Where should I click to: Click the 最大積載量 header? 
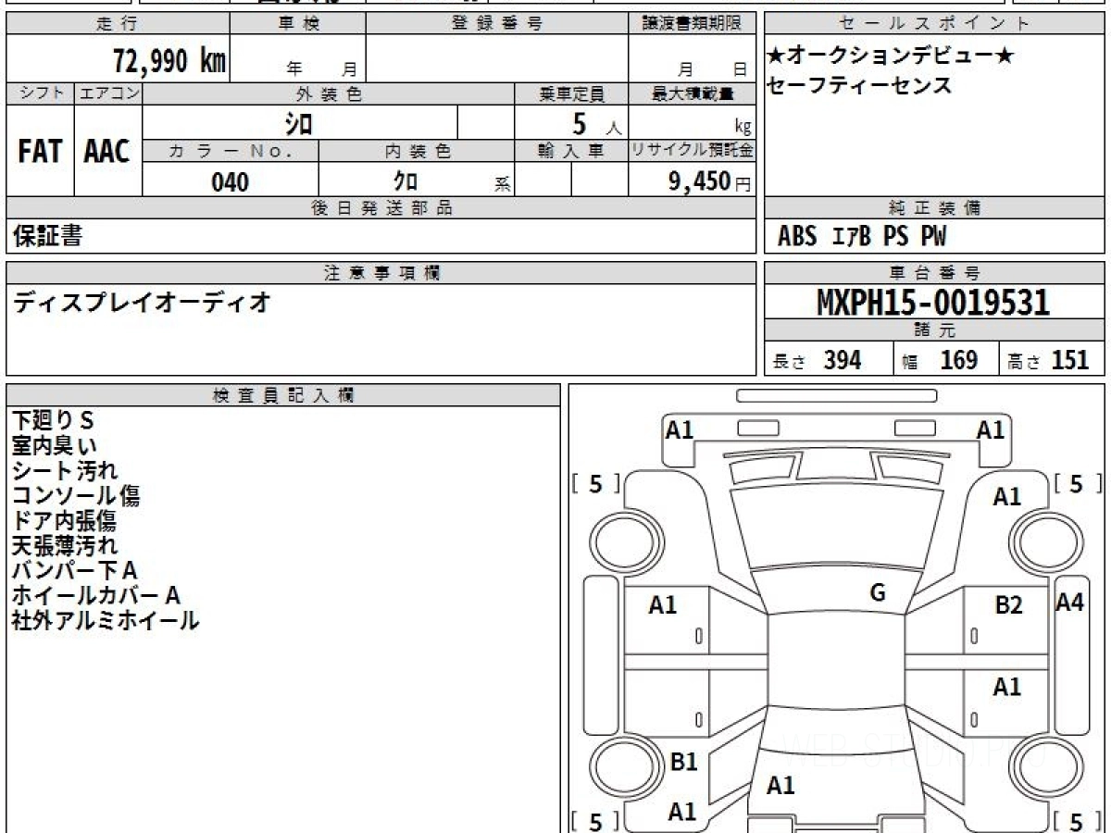pyautogui.click(x=693, y=93)
